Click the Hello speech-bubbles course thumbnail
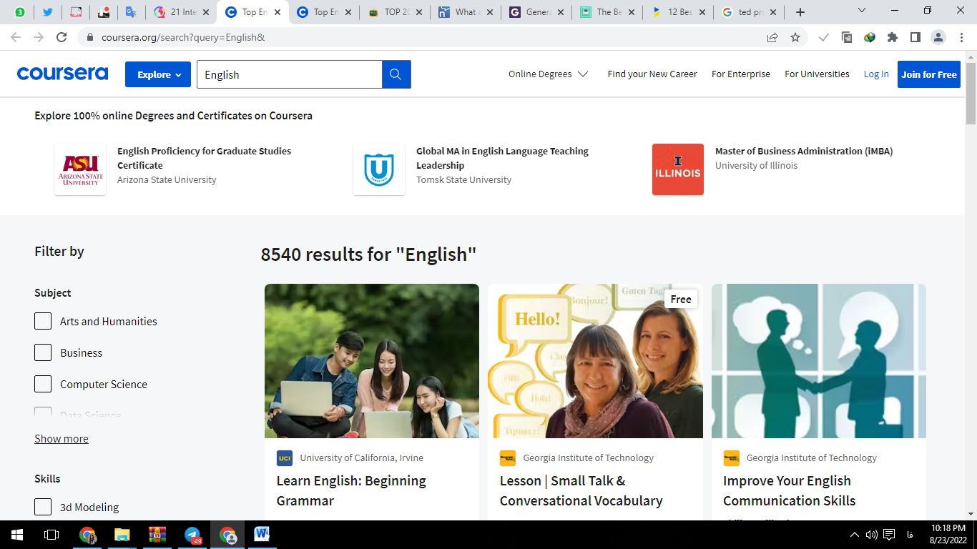 coord(595,361)
